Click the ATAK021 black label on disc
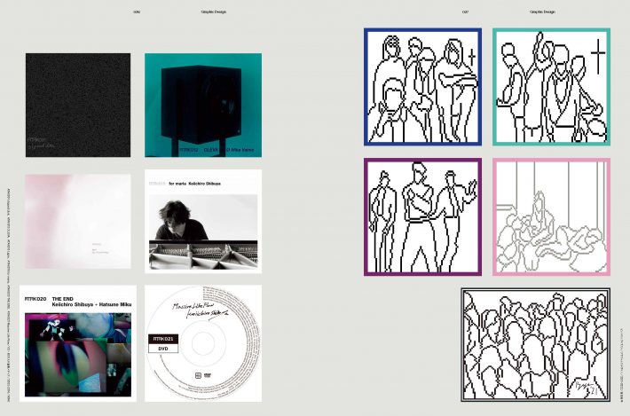 (x=163, y=339)
